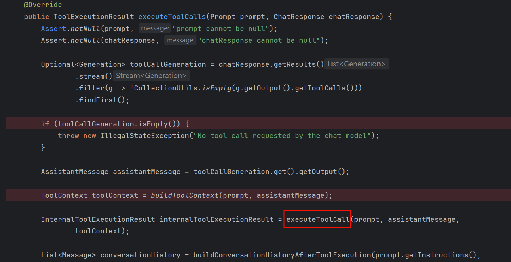Click the ChatResponse parameter type

(299, 17)
